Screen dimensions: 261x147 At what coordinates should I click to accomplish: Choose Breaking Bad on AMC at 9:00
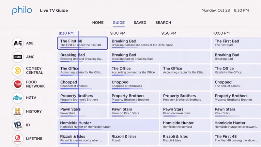point(160,57)
